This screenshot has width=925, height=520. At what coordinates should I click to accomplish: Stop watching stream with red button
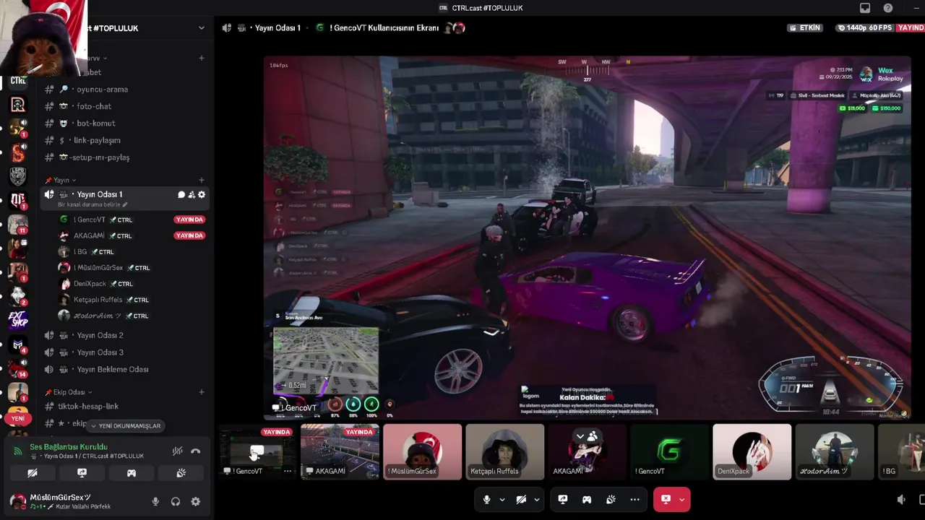tap(666, 500)
